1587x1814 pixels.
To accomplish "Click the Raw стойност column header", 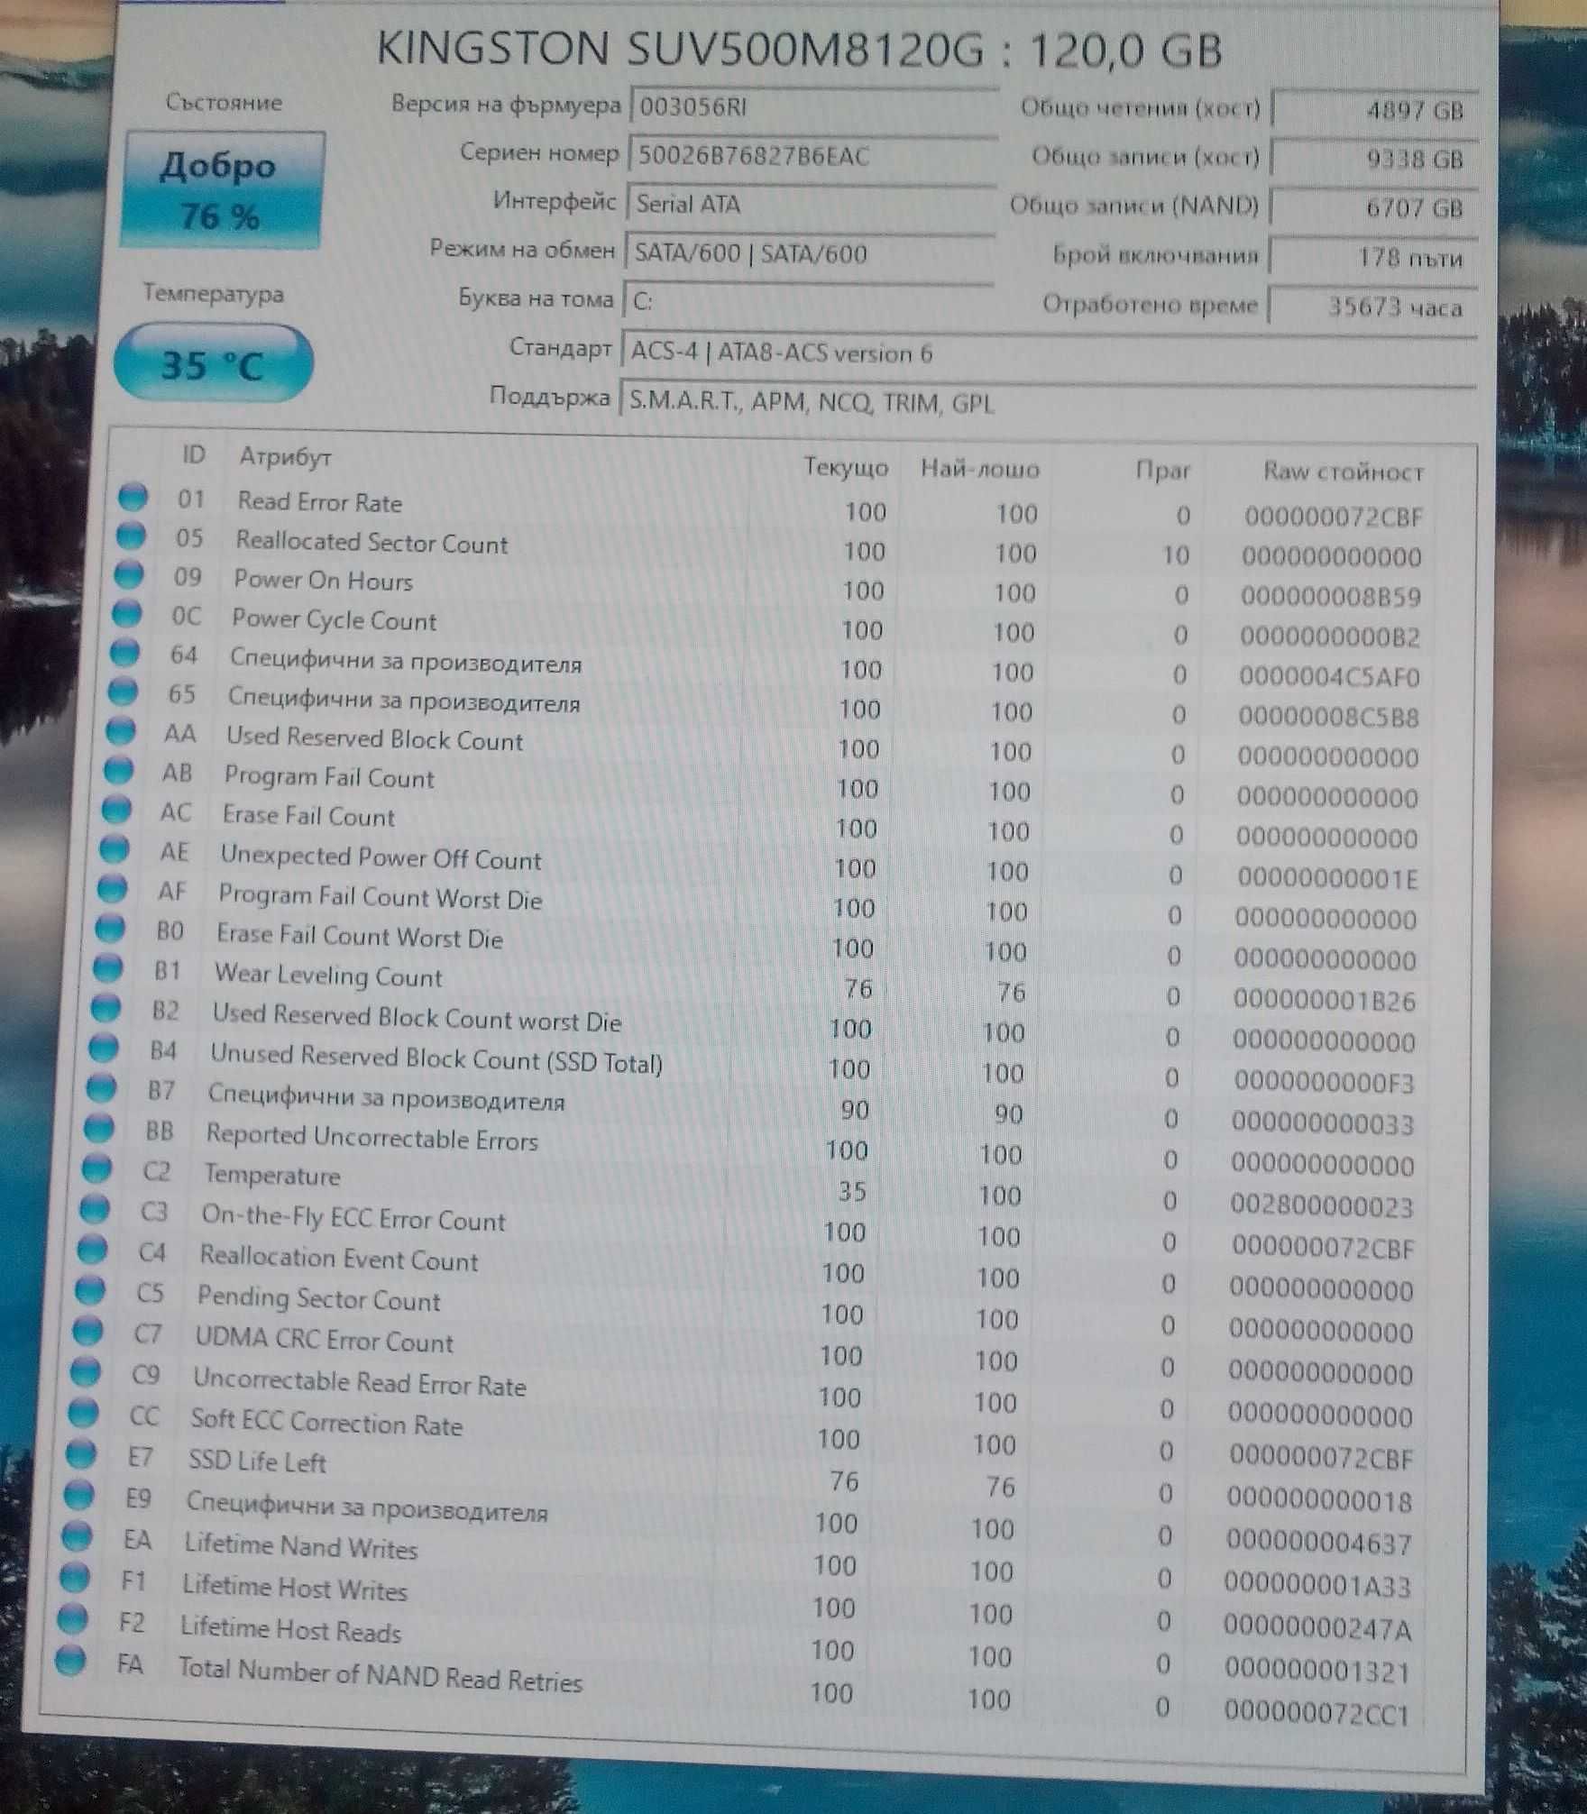I will [x=1343, y=472].
